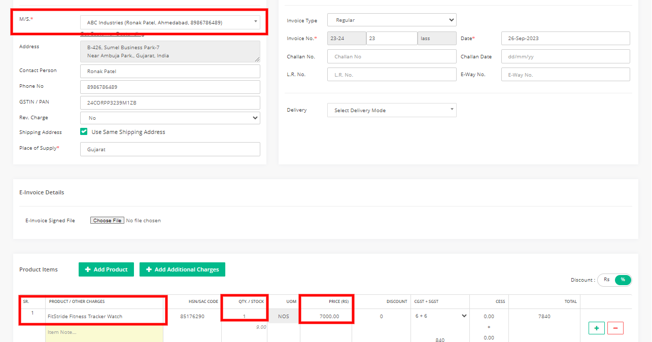Click the Place of Supply field
The image size is (652, 342).
click(x=170, y=149)
